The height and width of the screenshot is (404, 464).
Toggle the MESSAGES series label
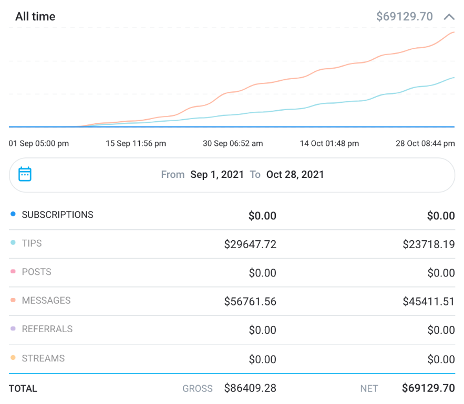click(46, 301)
